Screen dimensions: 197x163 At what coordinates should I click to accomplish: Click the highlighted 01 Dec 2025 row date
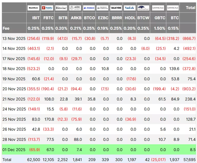pos(14,150)
